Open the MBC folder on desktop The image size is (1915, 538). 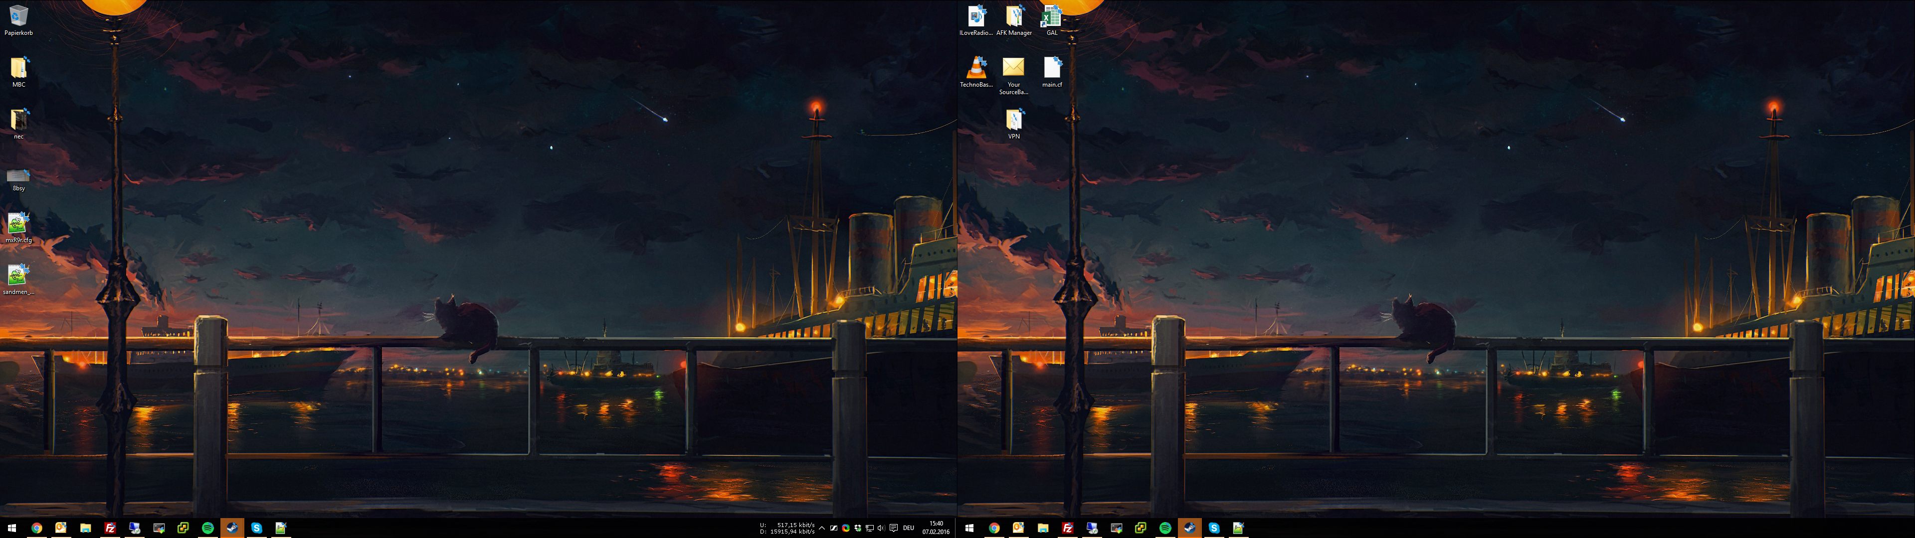click(18, 68)
